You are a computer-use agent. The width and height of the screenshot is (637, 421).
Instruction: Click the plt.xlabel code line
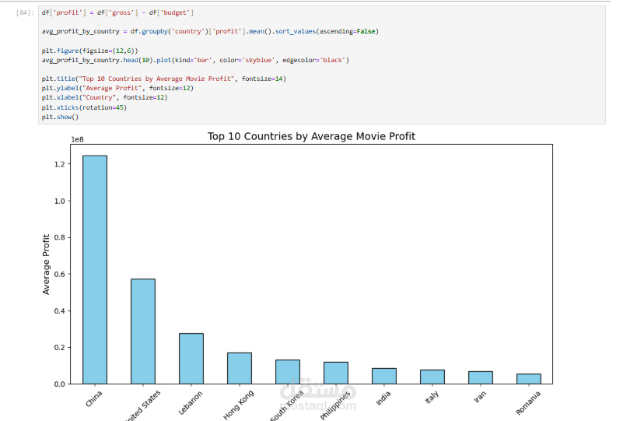click(104, 97)
